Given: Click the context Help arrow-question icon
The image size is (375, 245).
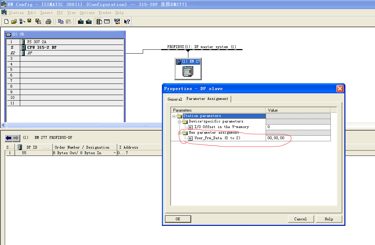Looking at the screenshot, I should click(x=127, y=22).
